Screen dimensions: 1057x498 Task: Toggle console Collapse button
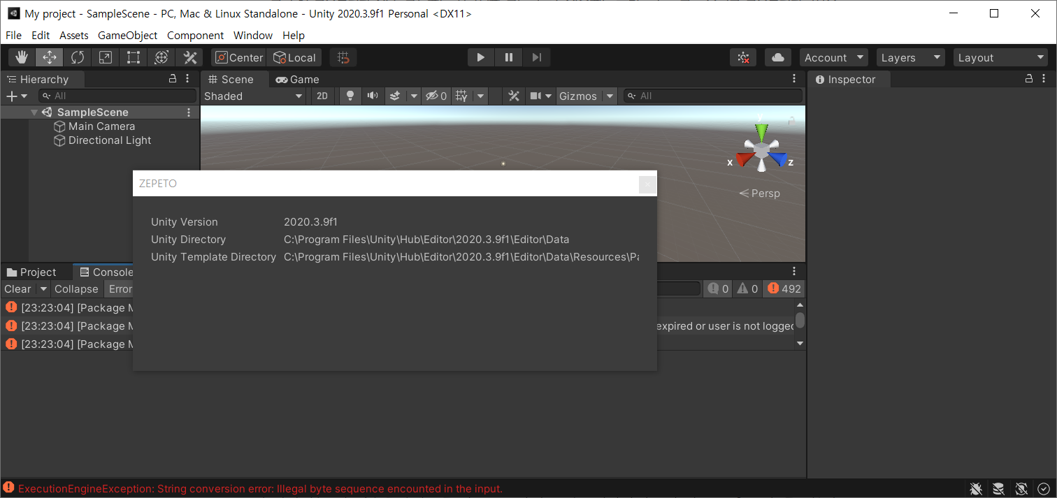pyautogui.click(x=76, y=288)
